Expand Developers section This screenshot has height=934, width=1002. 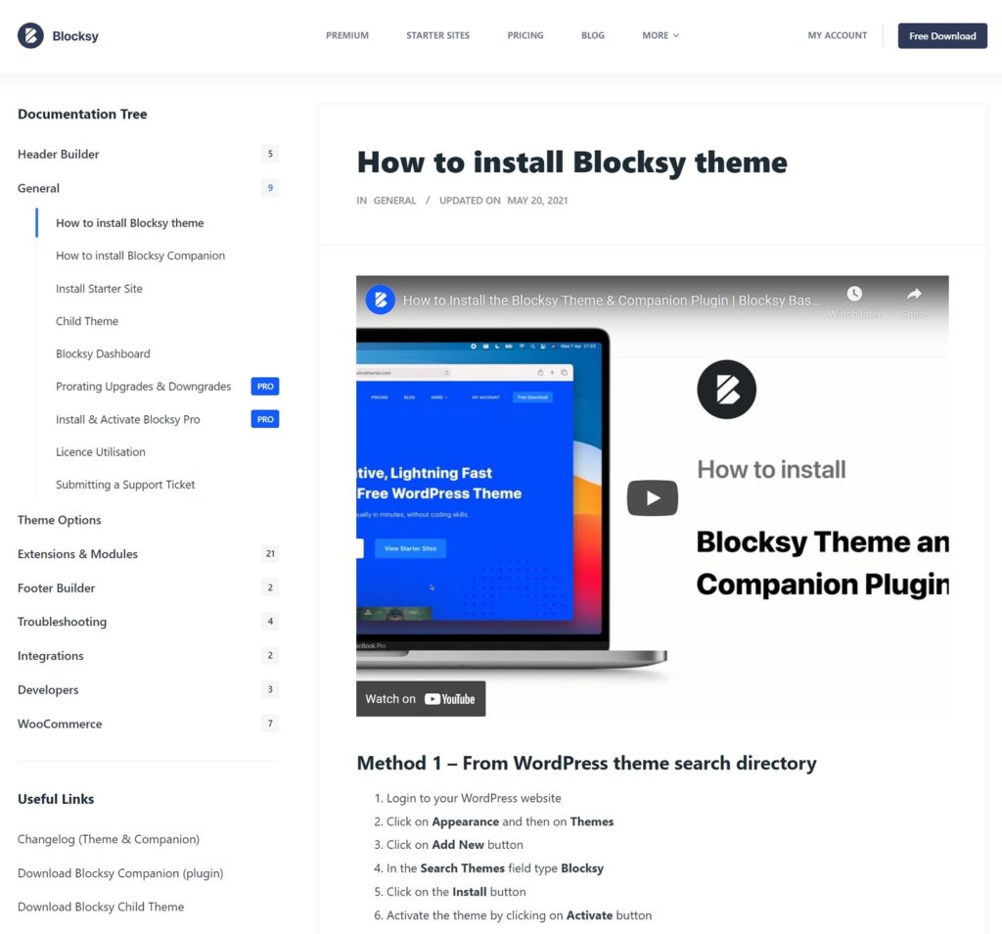(48, 689)
